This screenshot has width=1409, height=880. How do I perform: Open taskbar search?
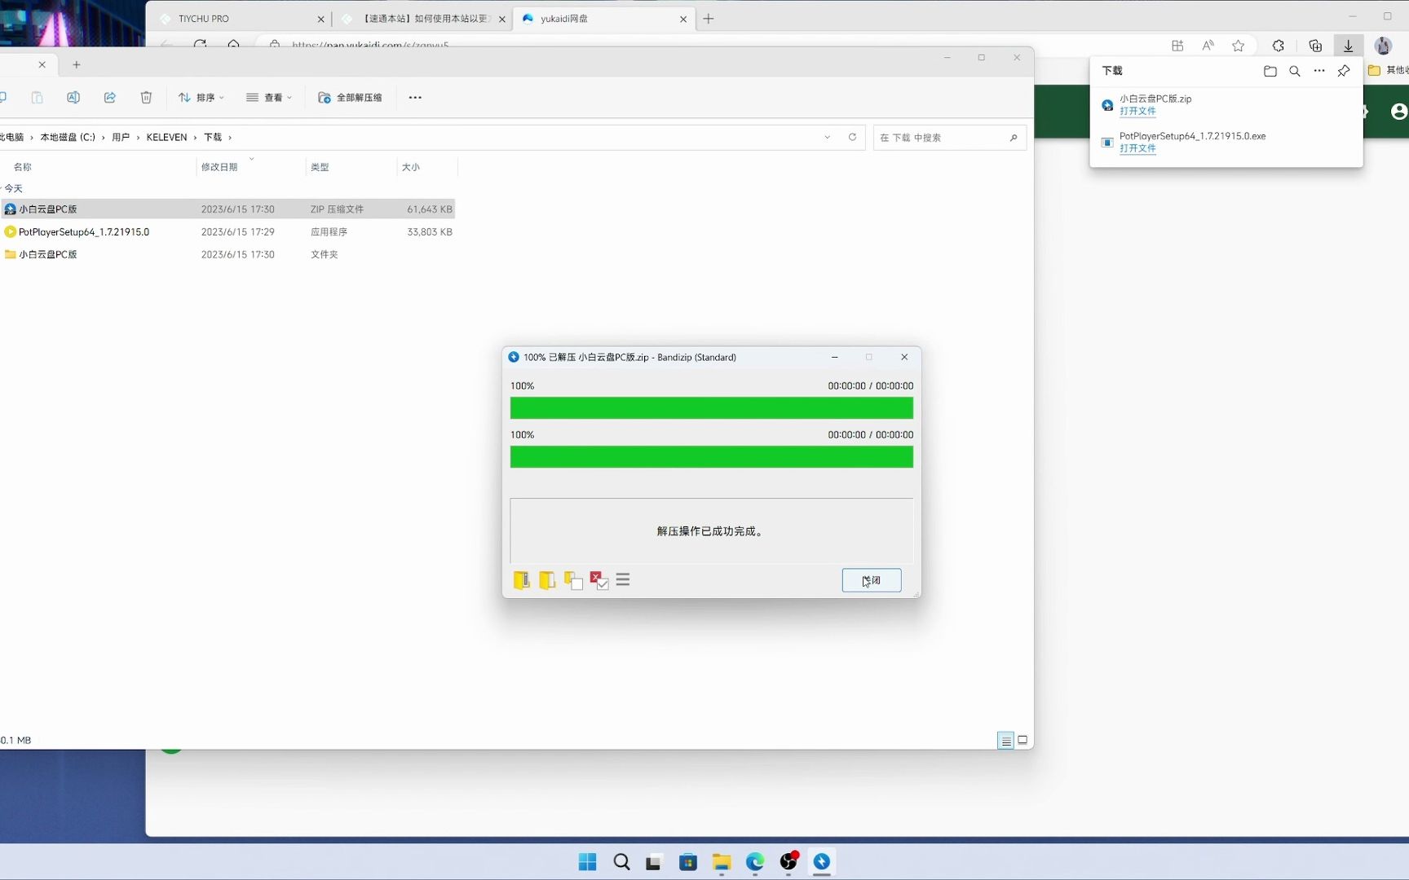click(x=621, y=862)
